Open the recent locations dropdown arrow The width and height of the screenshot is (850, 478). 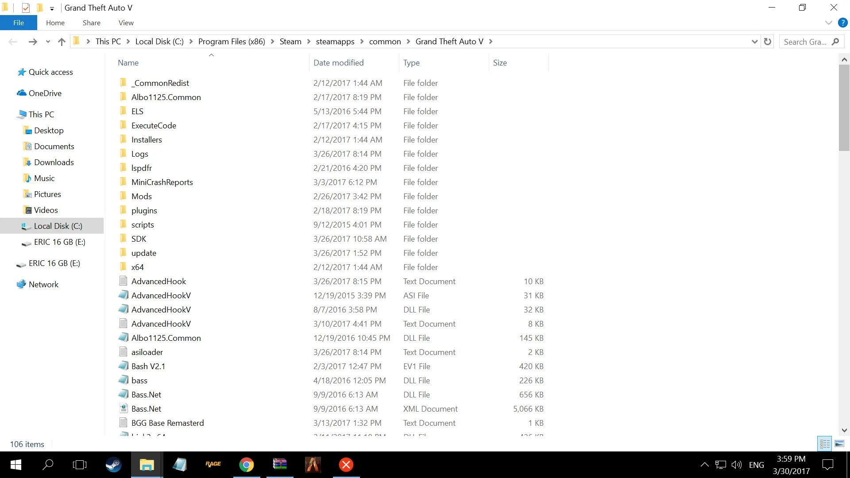coord(48,42)
